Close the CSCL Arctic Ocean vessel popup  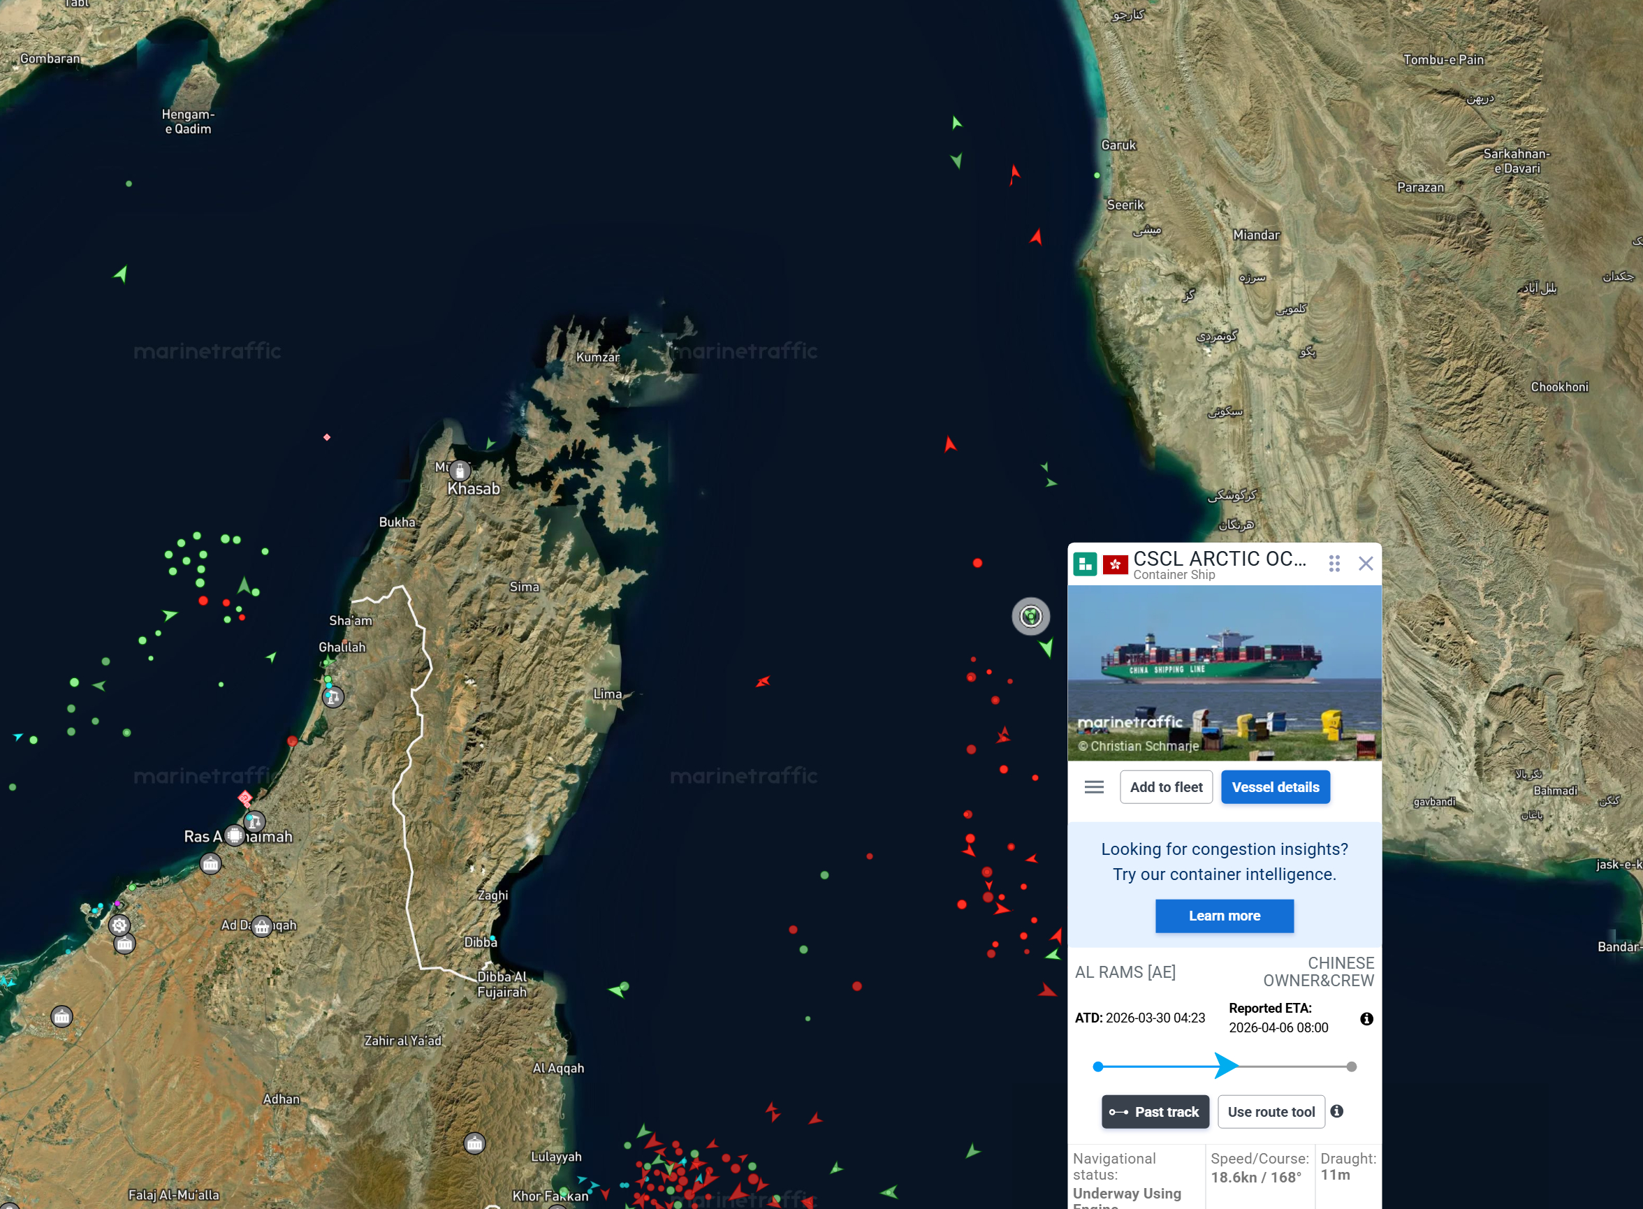(x=1365, y=564)
